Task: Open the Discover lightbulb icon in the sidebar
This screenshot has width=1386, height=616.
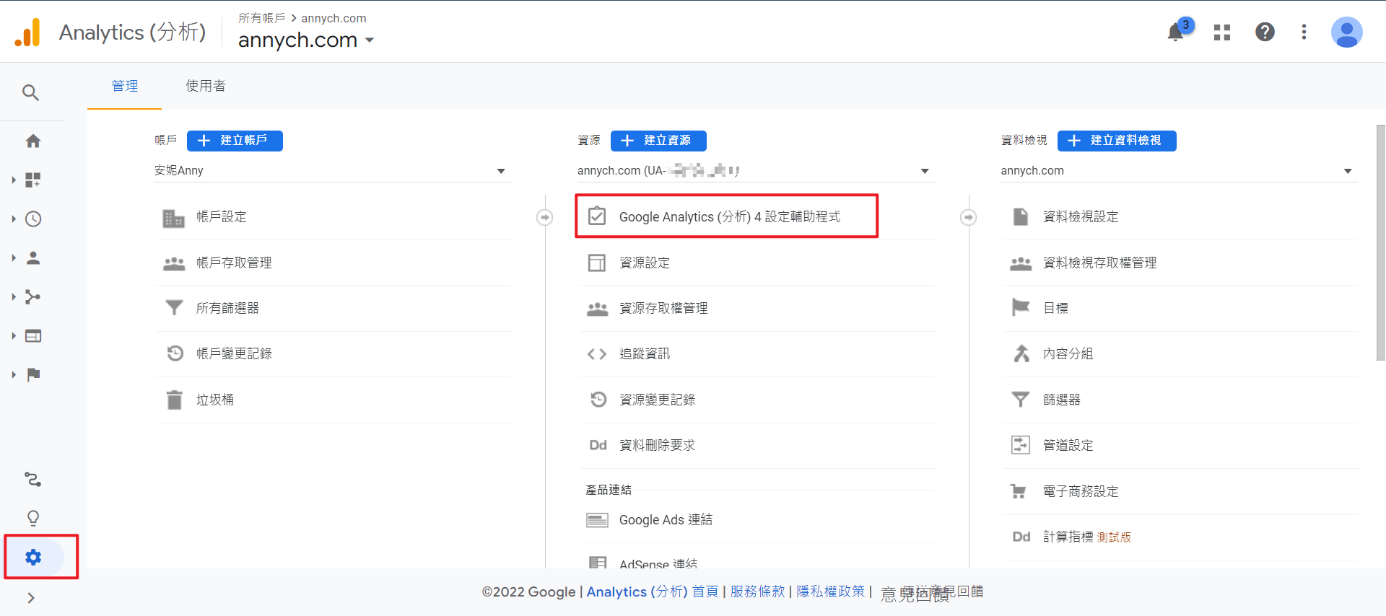Action: point(33,518)
